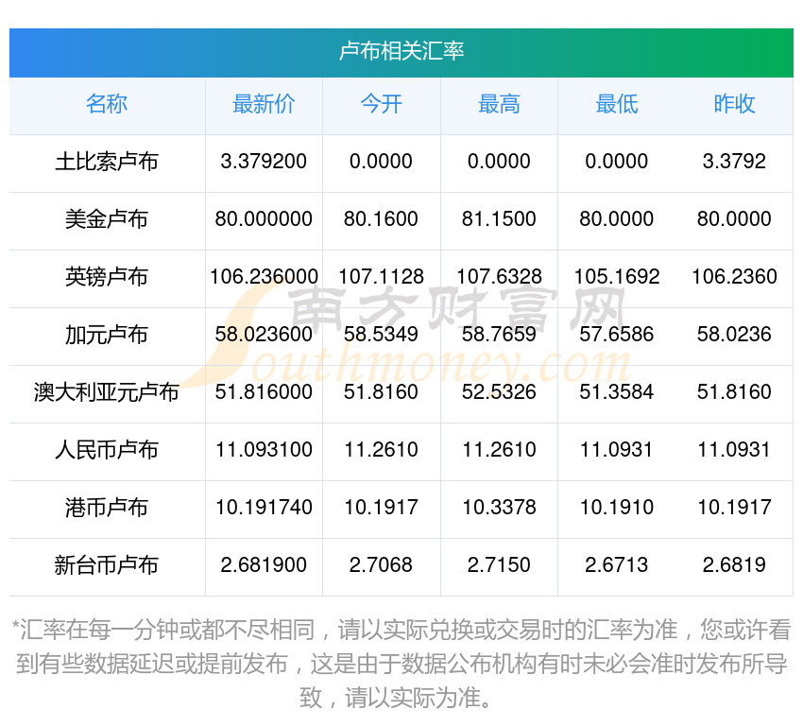The image size is (803, 727).
Task: Click the 107.1128 opening value
Action: click(381, 277)
